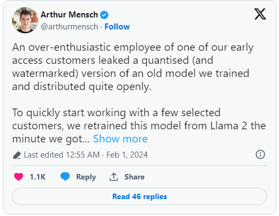This screenshot has height=216, width=279.
Task: Click the edit pencil icon
Action: (x=17, y=155)
